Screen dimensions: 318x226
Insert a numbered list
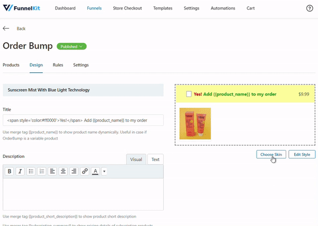pos(41,171)
